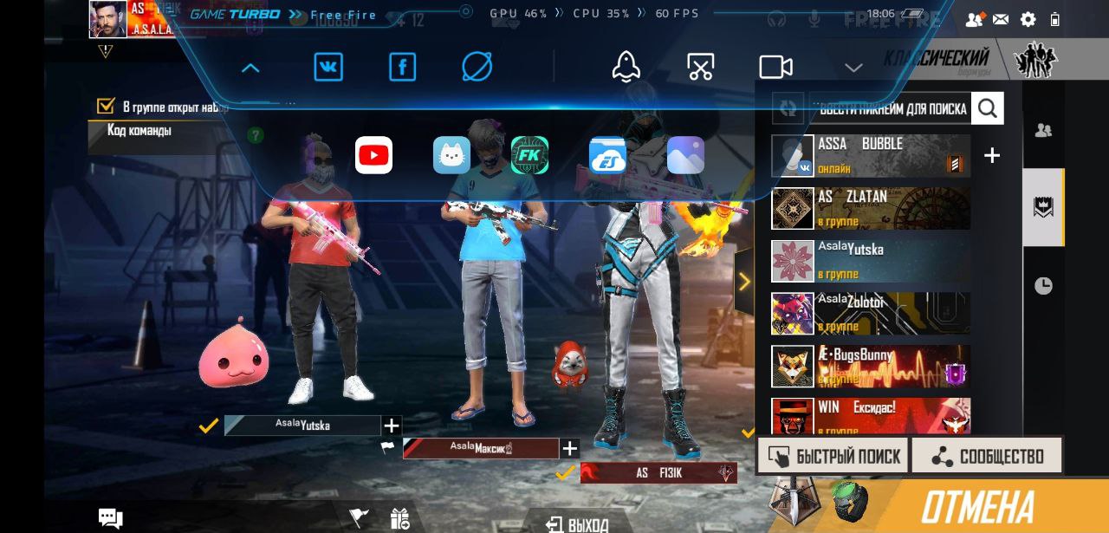The width and height of the screenshot is (1109, 533).
Task: Open СООБЩЕСТВО community button
Action: (986, 456)
